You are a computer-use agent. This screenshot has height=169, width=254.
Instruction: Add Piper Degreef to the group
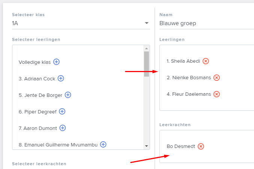pyautogui.click(x=62, y=112)
